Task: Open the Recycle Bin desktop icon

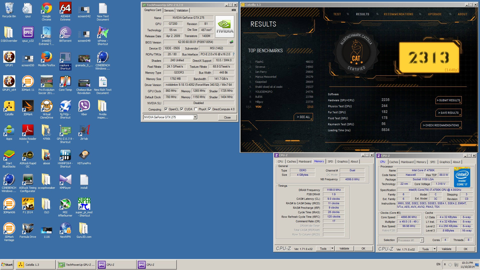Action: pos(9,10)
